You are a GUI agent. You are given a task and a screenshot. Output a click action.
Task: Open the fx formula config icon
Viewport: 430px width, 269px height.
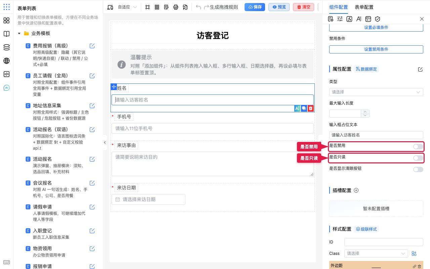pos(349,19)
